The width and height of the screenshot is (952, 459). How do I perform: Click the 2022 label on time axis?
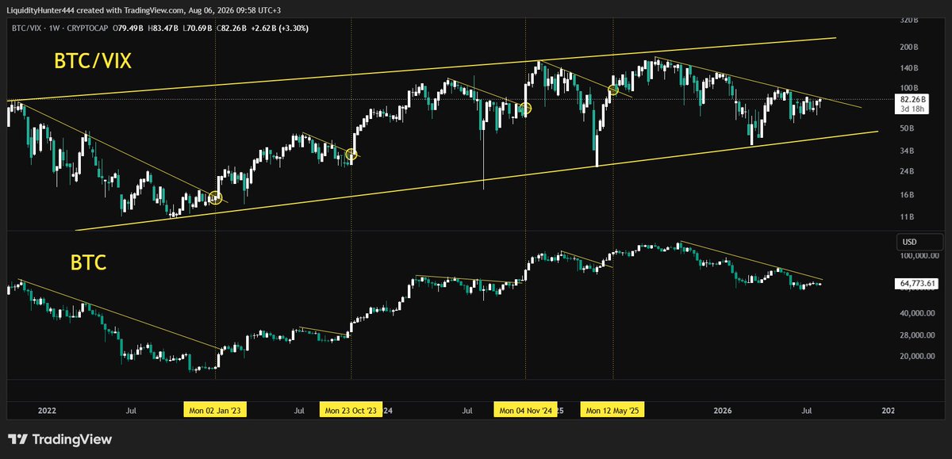pos(48,411)
